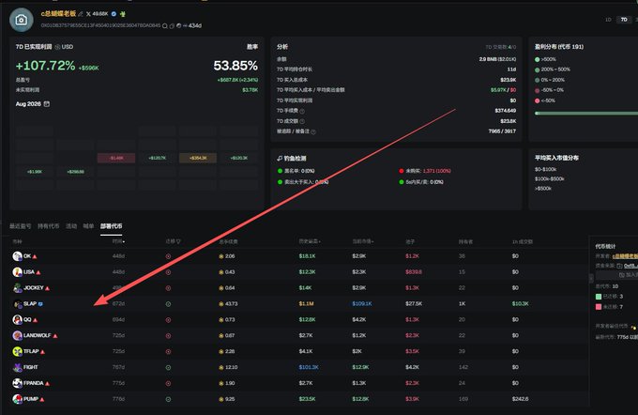This screenshot has width=638, height=415.
Task: Open USA token avatar
Action: (x=17, y=272)
